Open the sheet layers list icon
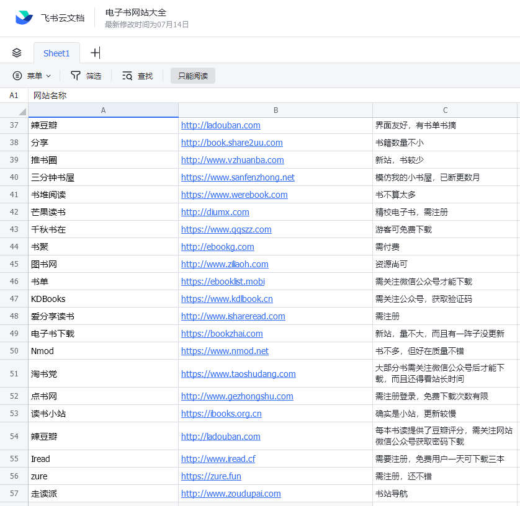The image size is (520, 506). 17,53
